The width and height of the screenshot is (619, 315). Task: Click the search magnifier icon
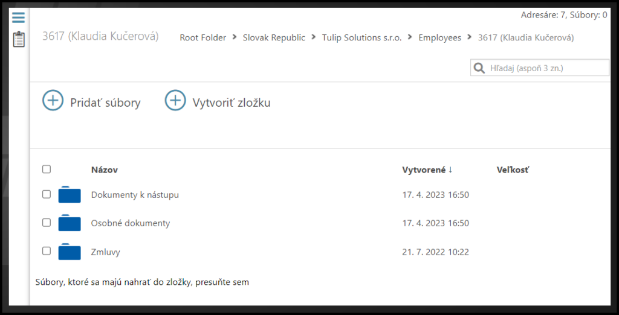479,68
